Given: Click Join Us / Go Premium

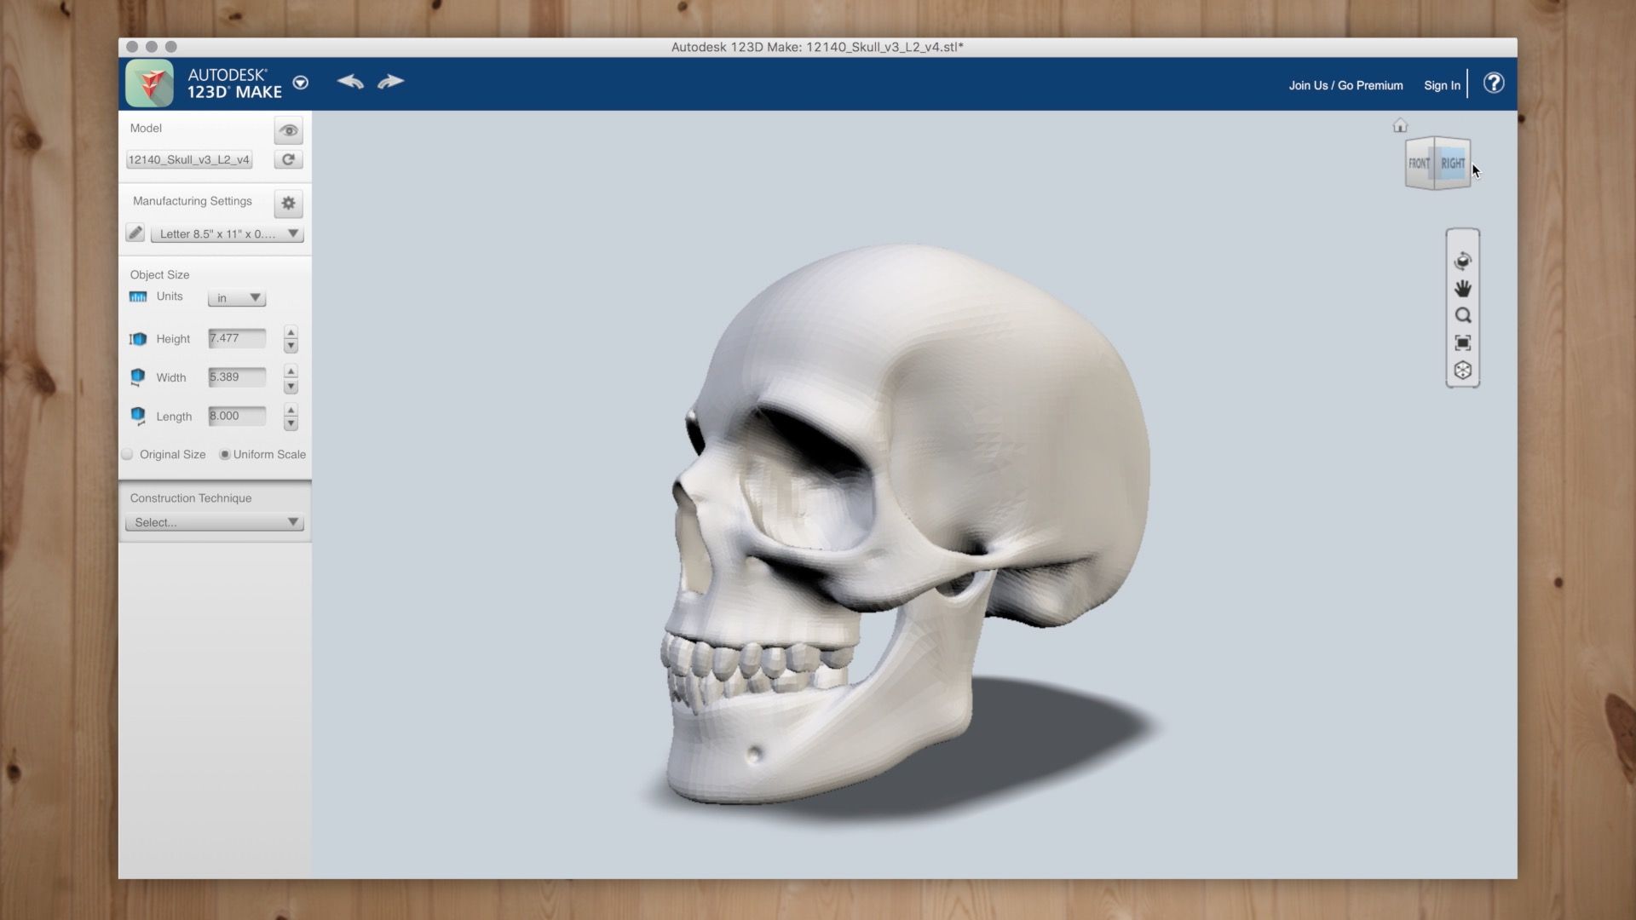Looking at the screenshot, I should [1345, 85].
